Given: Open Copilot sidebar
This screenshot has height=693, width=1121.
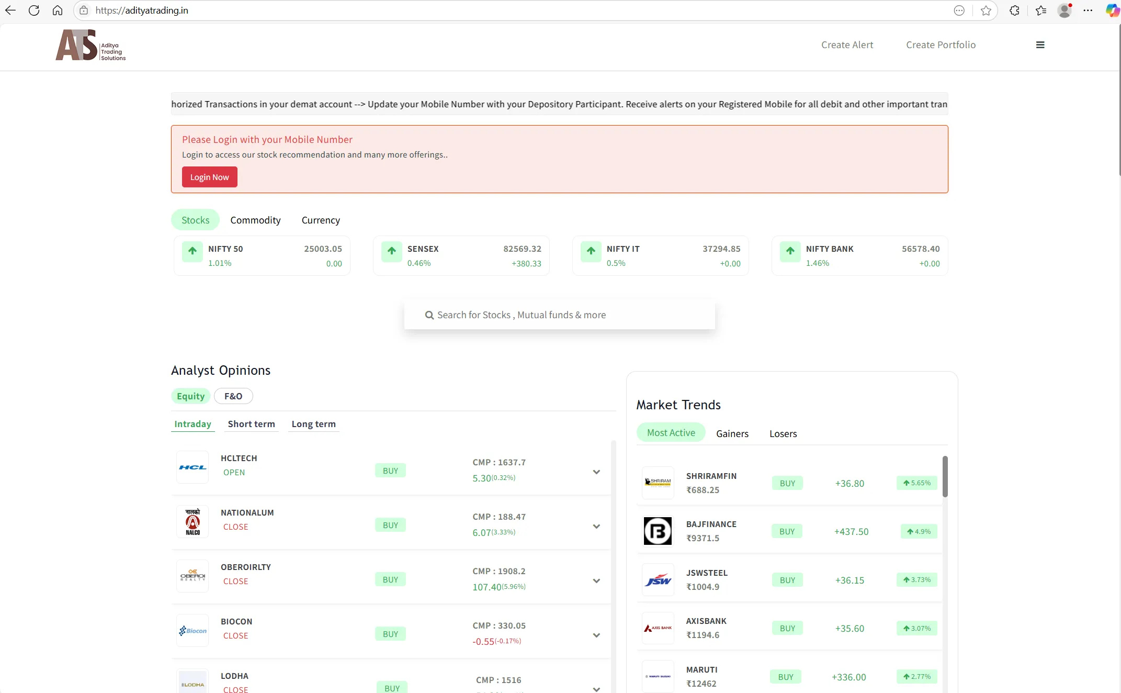Looking at the screenshot, I should pyautogui.click(x=1113, y=10).
